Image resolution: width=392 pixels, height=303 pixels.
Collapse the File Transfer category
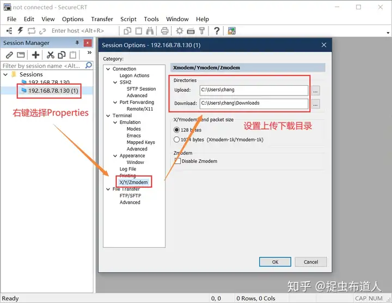108,190
